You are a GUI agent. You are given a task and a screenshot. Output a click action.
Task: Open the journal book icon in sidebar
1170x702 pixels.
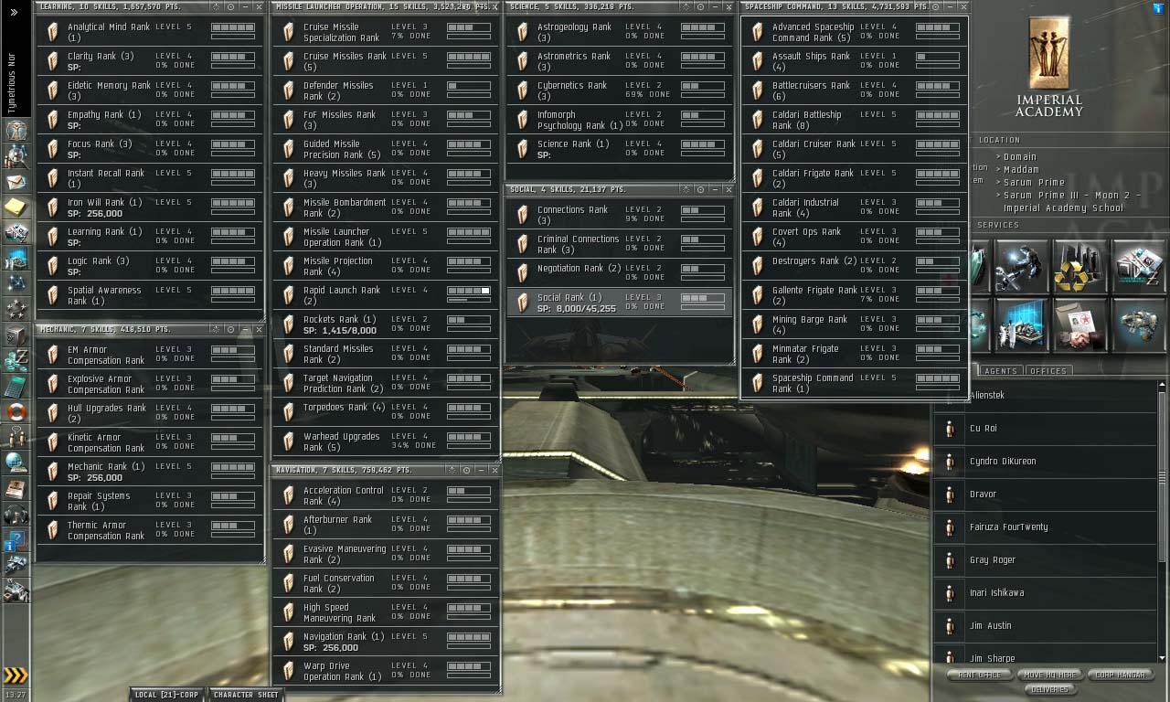pyautogui.click(x=16, y=489)
